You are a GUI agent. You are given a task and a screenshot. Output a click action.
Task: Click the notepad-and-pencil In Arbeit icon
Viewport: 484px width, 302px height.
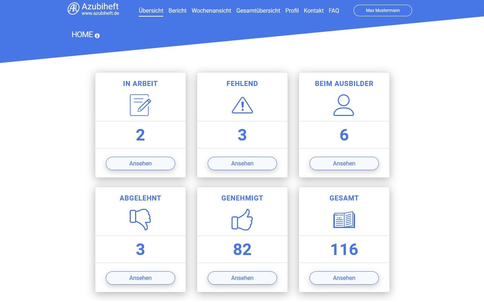point(140,105)
